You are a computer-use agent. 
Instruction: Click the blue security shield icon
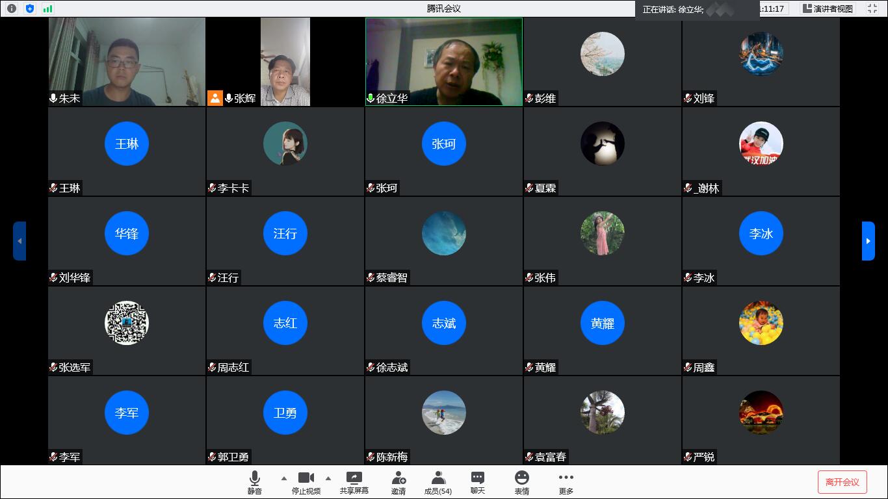tap(30, 8)
